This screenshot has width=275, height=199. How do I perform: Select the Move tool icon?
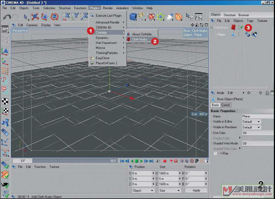(35, 17)
